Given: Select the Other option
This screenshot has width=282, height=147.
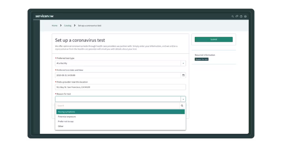Looking at the screenshot, I should pos(120,126).
